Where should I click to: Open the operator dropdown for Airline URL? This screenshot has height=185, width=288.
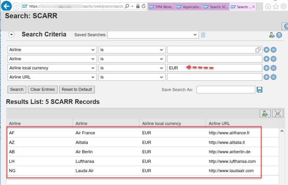tap(162, 77)
